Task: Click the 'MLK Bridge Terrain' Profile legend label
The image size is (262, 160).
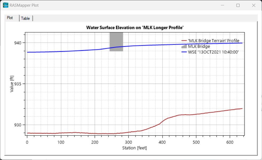Action: click(x=213, y=41)
